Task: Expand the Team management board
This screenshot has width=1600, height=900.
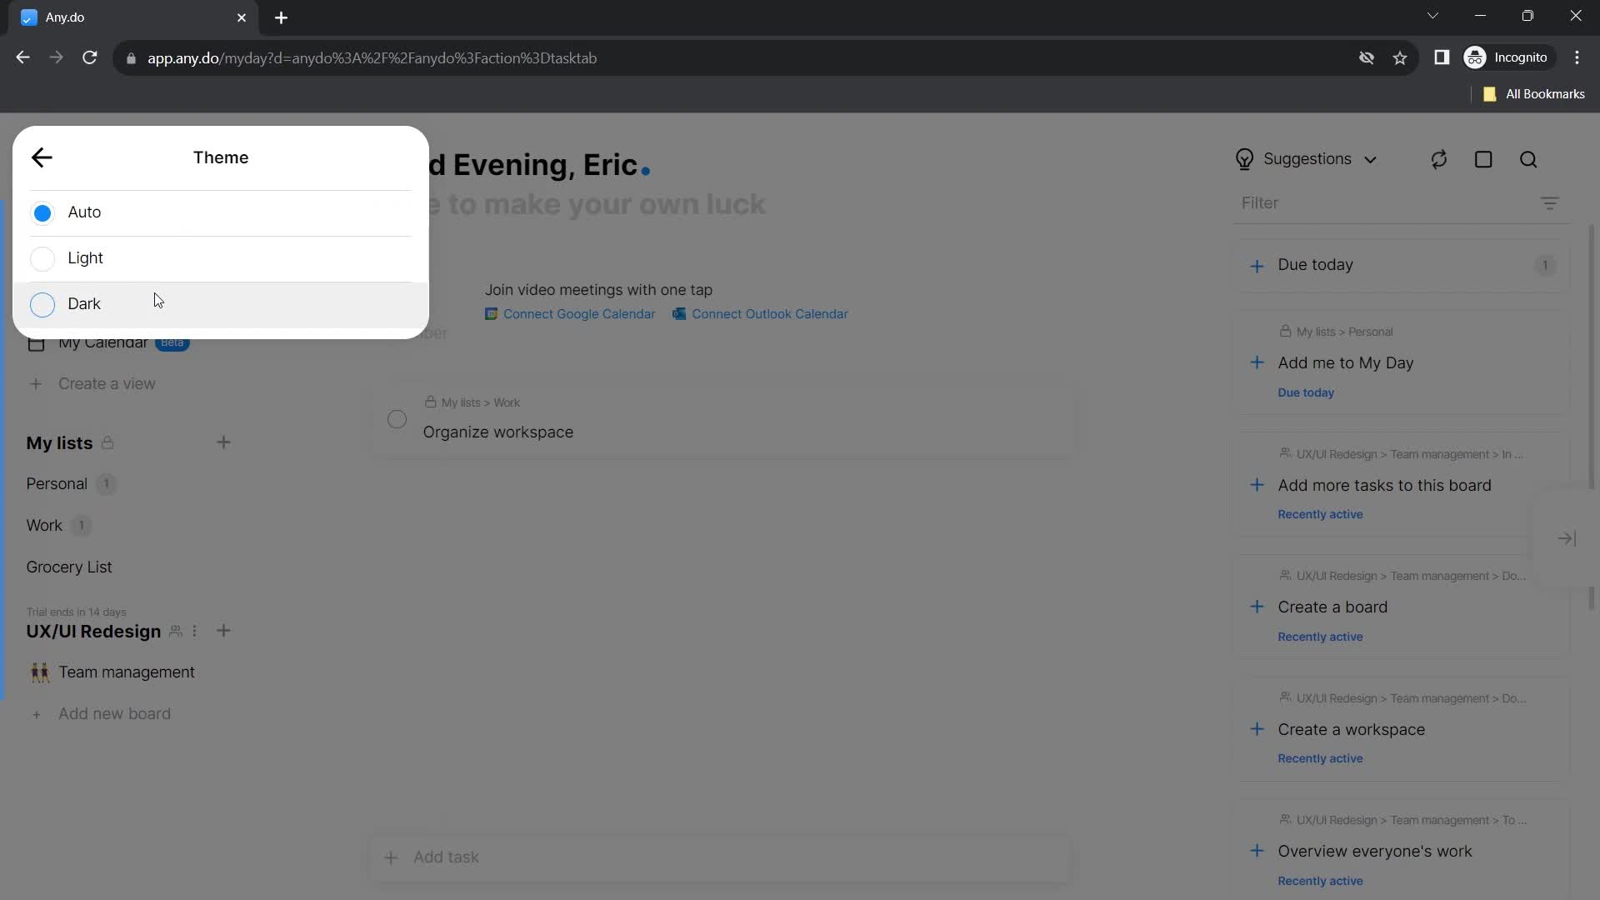Action: coord(127,672)
